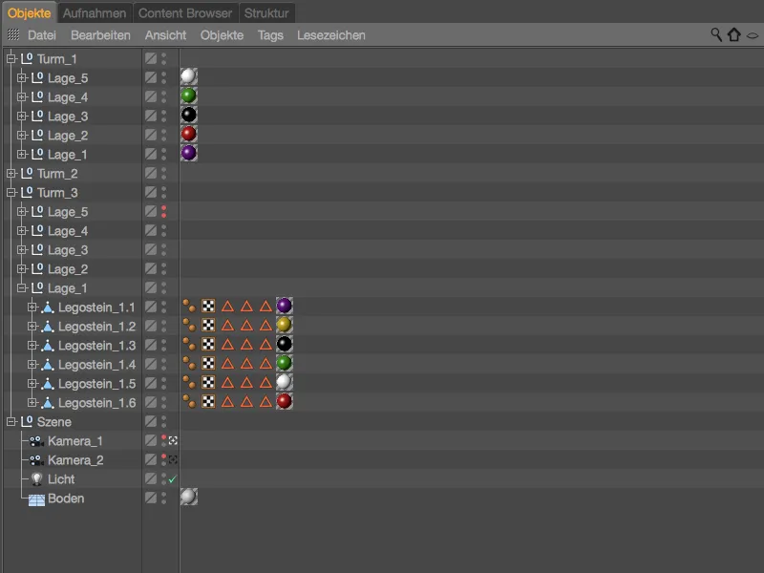Select the Turm_2 object name
Viewport: 764px width, 573px height.
click(57, 174)
